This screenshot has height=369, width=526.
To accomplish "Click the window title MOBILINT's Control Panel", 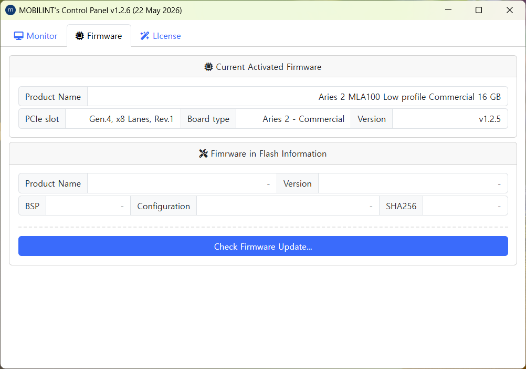I will tap(100, 11).
